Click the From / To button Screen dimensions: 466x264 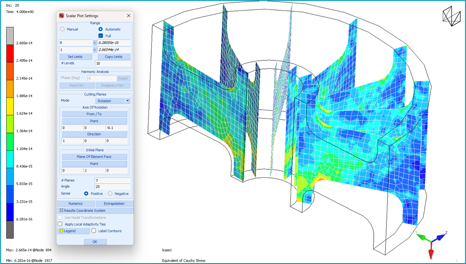(x=94, y=114)
